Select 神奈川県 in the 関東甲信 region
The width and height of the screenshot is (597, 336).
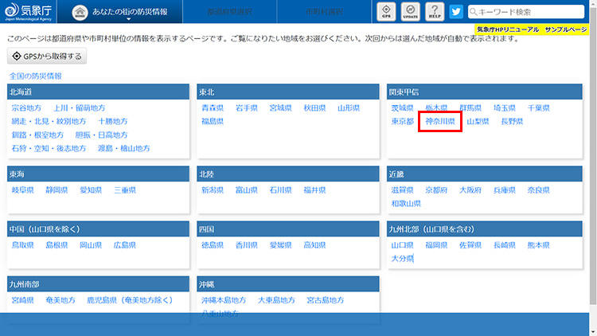coord(439,122)
